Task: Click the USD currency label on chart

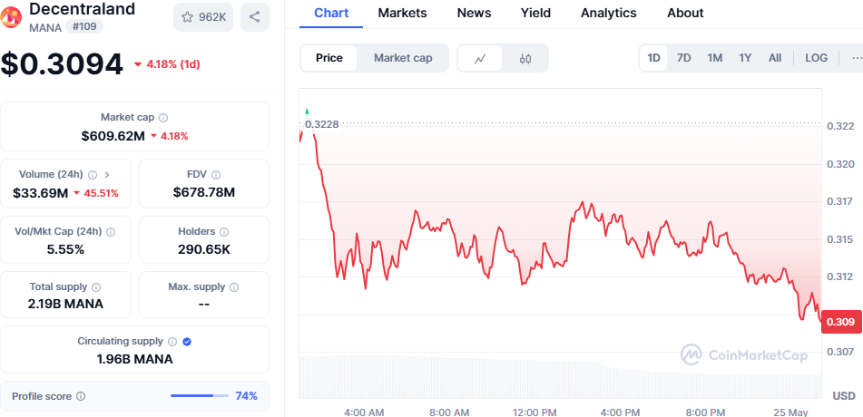Action: [x=844, y=396]
